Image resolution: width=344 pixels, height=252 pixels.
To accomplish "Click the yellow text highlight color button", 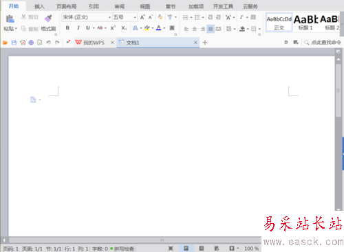I will [x=147, y=28].
